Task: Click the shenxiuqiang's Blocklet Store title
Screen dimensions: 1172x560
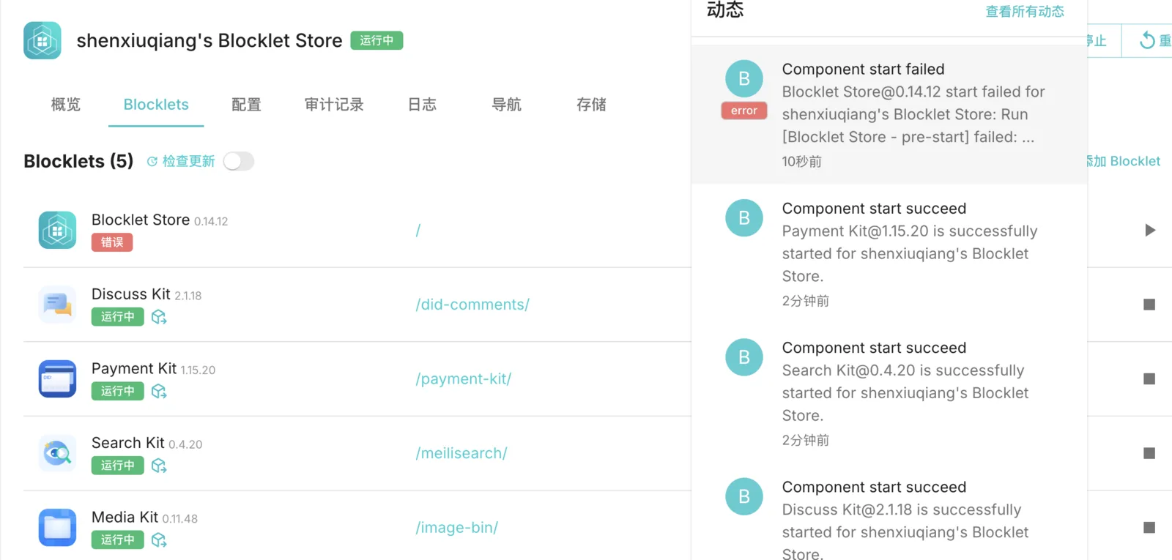Action: click(x=209, y=41)
